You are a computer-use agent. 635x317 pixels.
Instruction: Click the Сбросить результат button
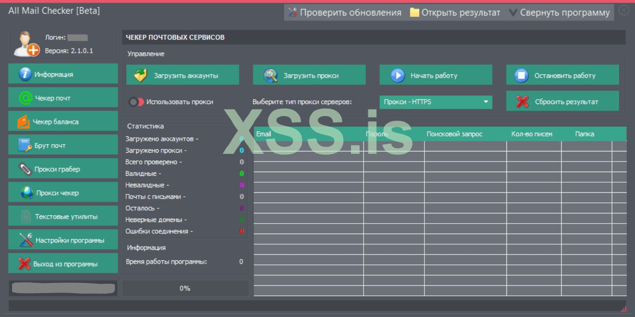click(562, 102)
